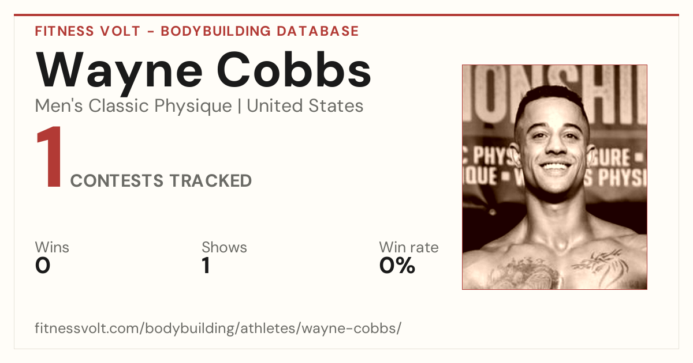Image resolution: width=693 pixels, height=363 pixels.
Task: Open the fitnessvolt.com athlete URL link
Action: (x=218, y=329)
